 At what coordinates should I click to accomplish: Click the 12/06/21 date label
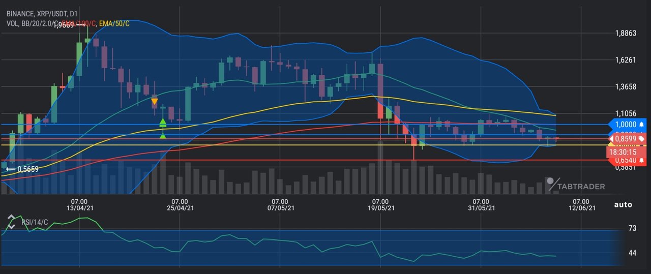click(x=581, y=208)
